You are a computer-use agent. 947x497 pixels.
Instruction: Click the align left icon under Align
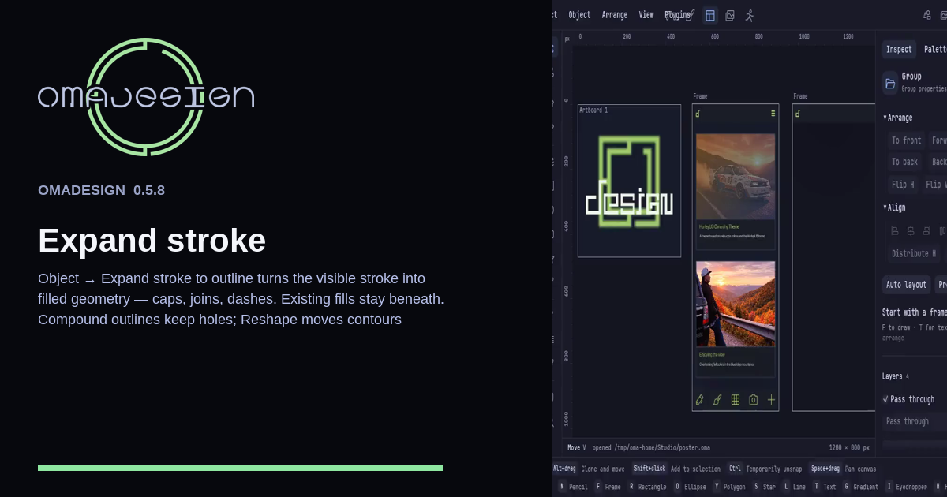point(895,231)
